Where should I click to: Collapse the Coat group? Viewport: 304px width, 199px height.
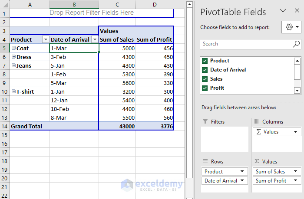[13, 49]
